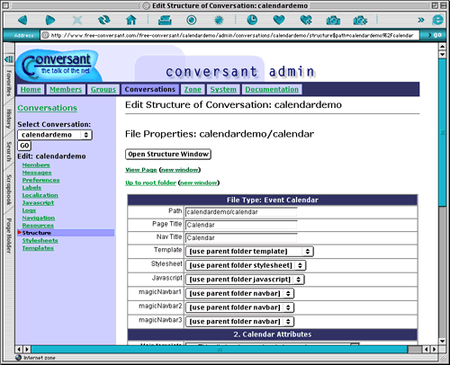Click the Go button beside address field

[434, 35]
